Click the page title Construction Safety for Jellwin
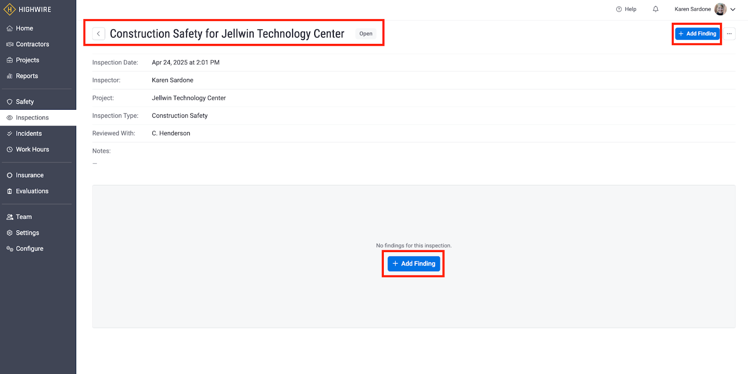 point(227,34)
